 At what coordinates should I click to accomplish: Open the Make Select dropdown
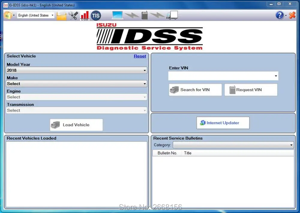click(76, 83)
